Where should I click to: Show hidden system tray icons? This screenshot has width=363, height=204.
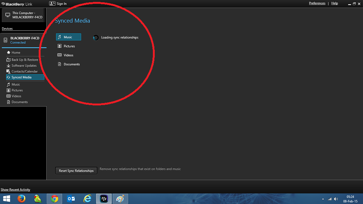coord(323,199)
